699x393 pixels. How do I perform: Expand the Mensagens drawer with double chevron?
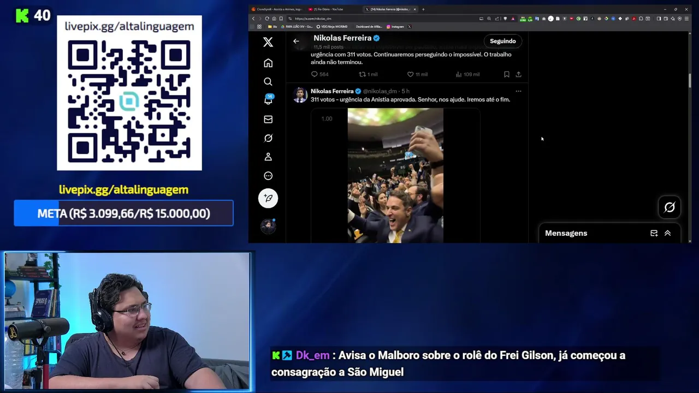(x=667, y=233)
